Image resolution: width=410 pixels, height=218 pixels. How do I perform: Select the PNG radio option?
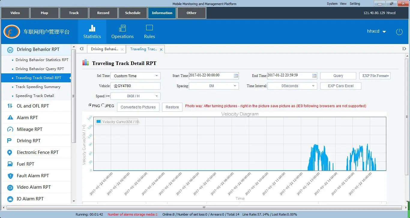(x=90, y=105)
